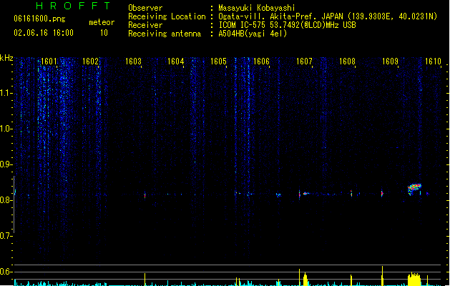Click the 'Receiving antenna' label
Screen dimensions: 450x286
(x=165, y=34)
